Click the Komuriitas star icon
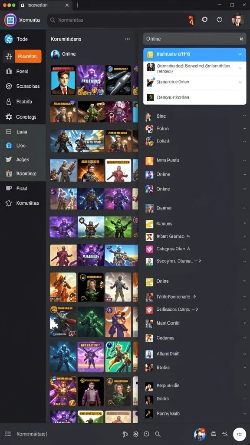The width and height of the screenshot is (250, 445). [x=9, y=203]
